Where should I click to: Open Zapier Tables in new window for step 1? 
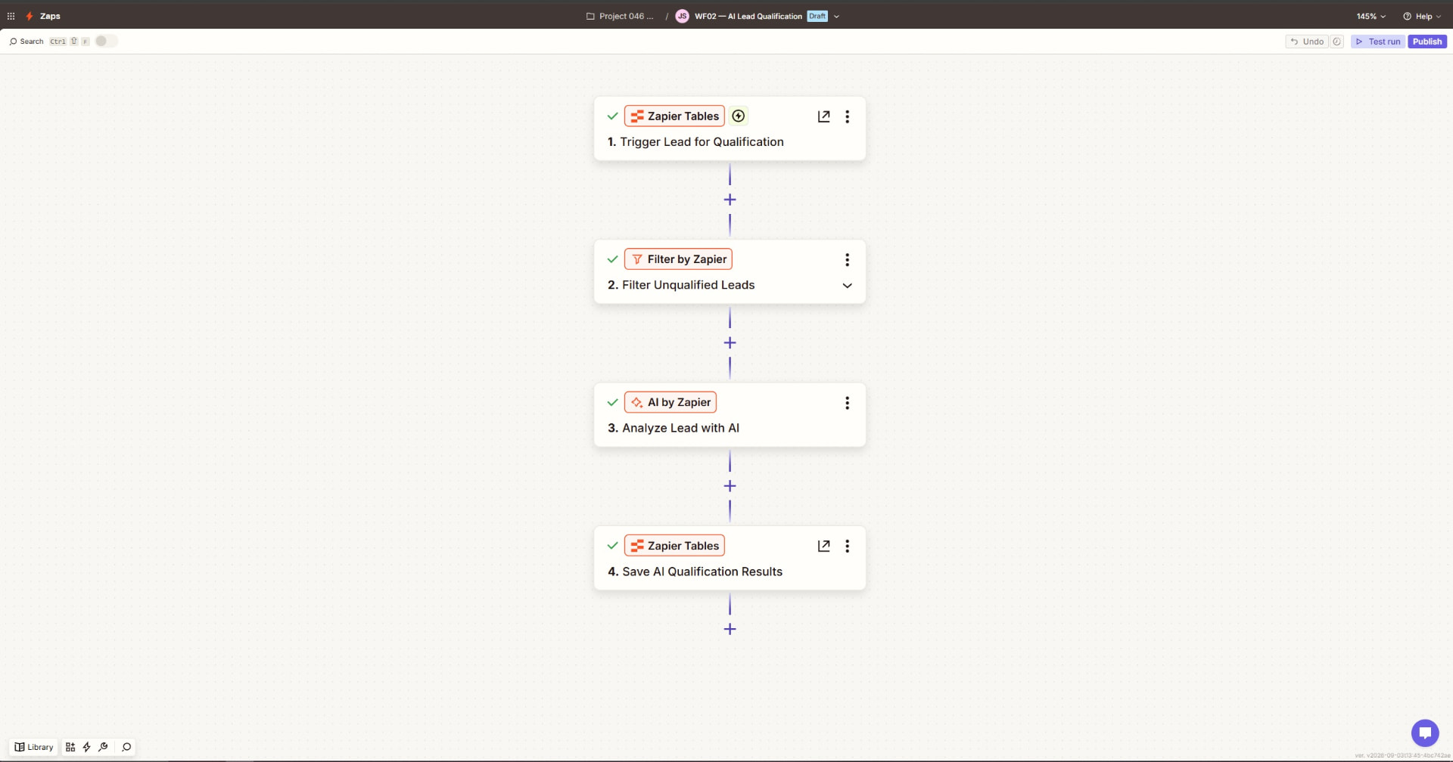(824, 116)
